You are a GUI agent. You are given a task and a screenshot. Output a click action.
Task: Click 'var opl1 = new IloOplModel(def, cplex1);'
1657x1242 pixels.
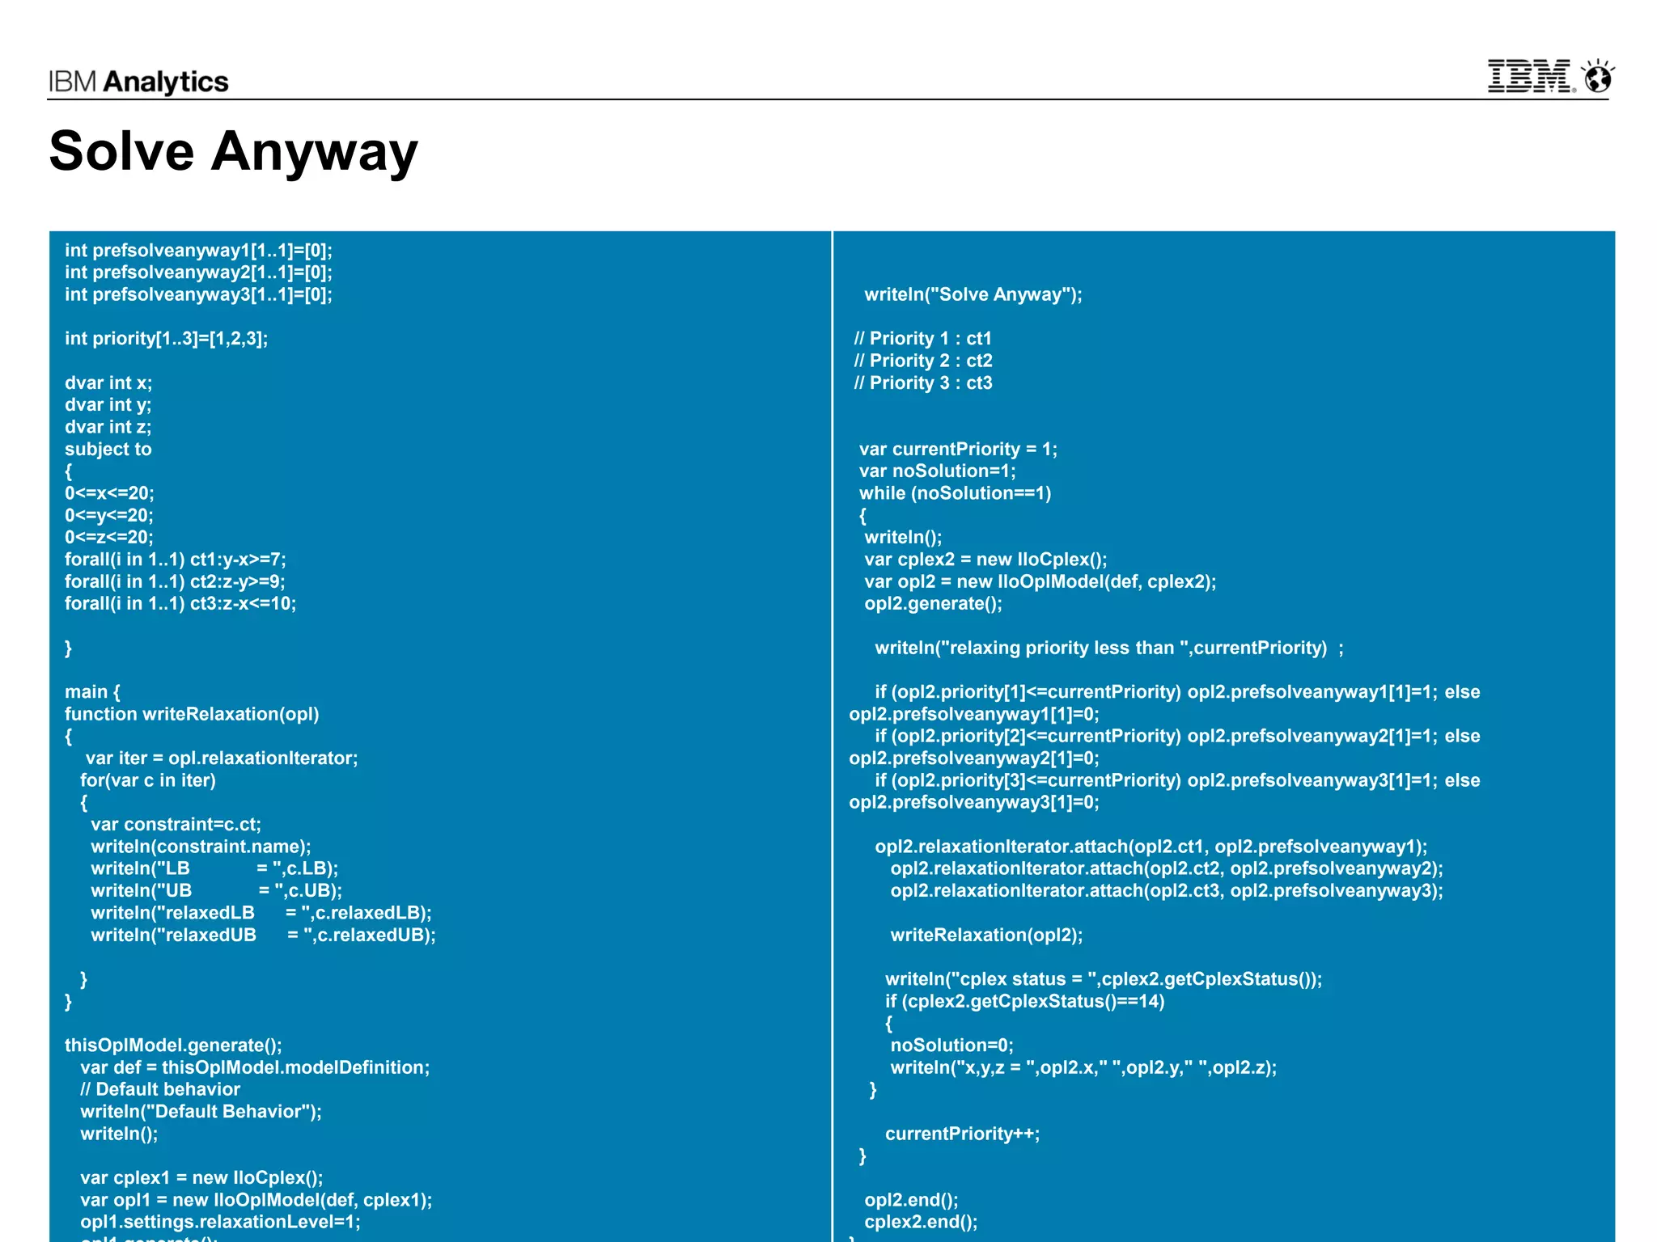click(256, 1200)
